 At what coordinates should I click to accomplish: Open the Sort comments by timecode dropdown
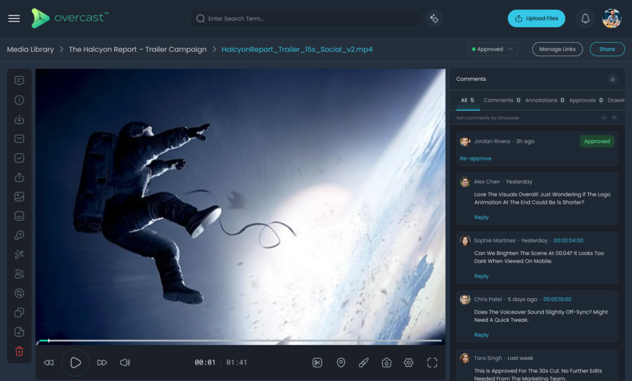point(604,117)
